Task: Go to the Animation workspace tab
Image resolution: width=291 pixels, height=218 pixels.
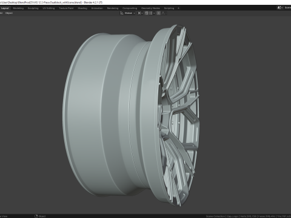Action: pyautogui.click(x=97, y=8)
